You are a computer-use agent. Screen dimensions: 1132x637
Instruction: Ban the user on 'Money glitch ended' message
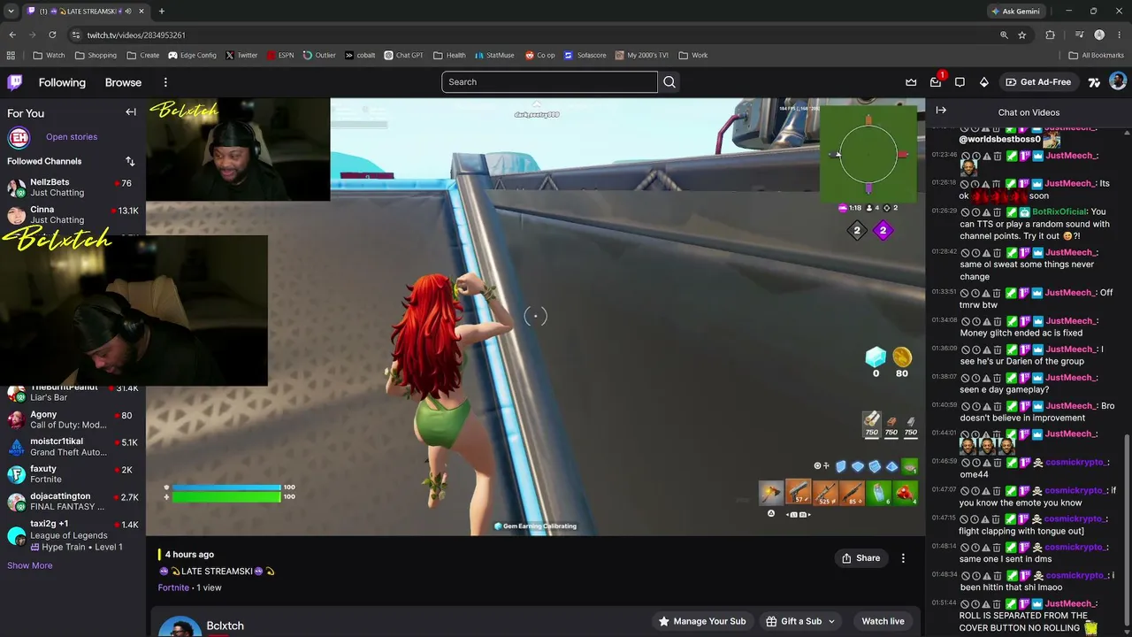tap(965, 321)
